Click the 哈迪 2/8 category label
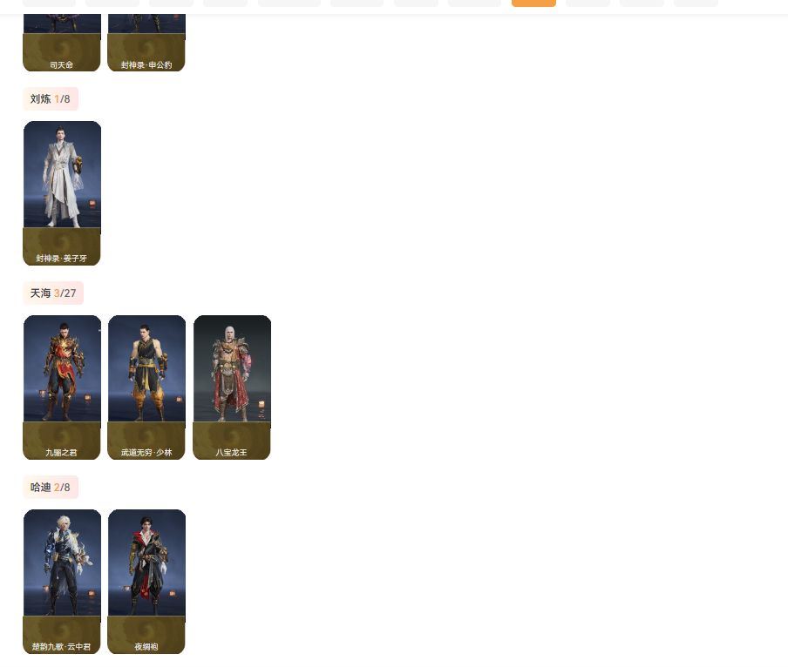The image size is (788, 667). 51,488
